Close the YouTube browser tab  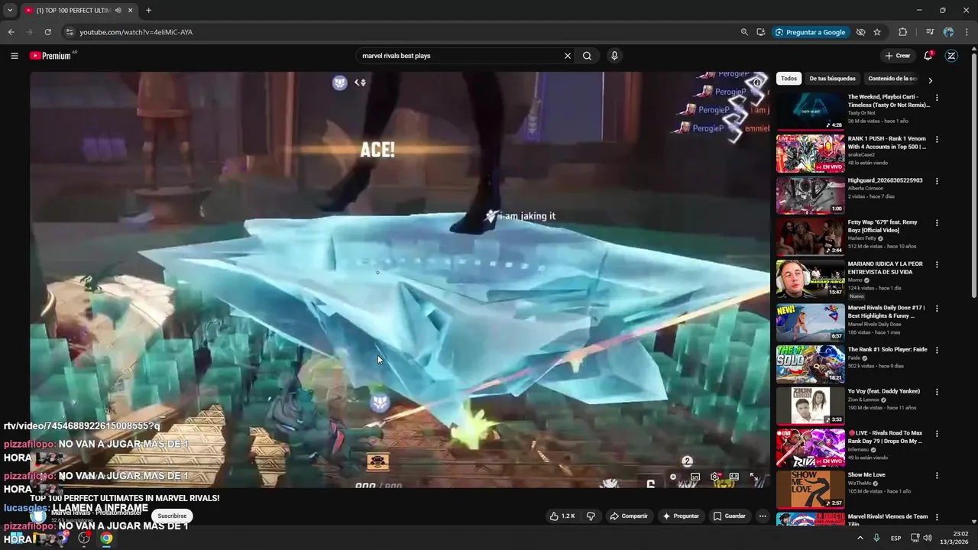[x=131, y=11]
